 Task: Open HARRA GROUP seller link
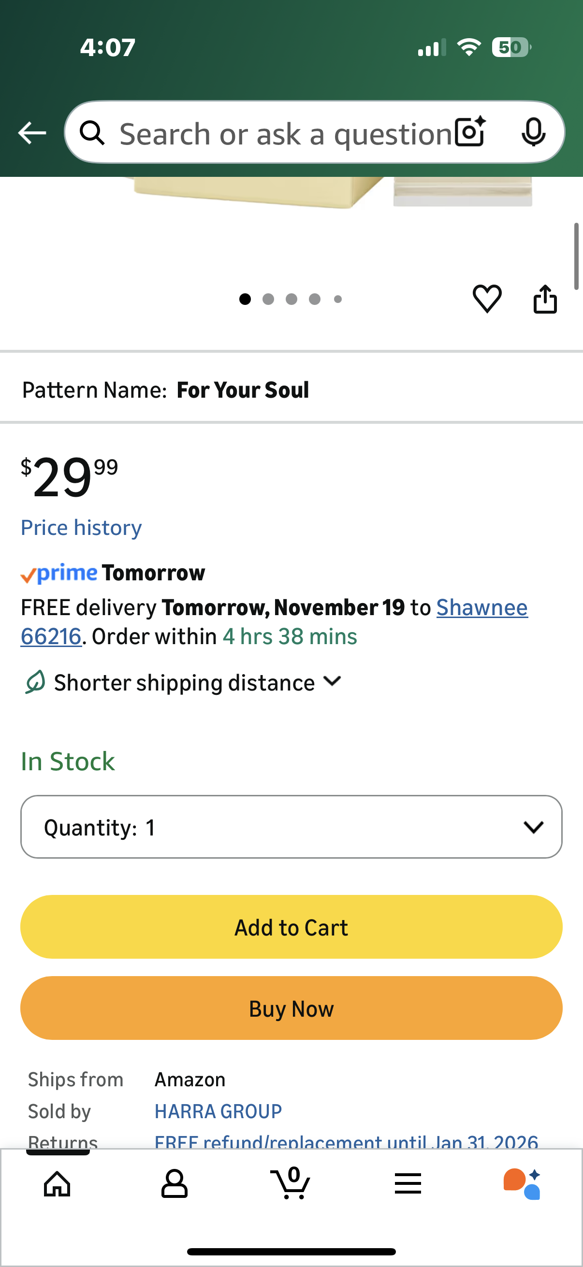[x=218, y=1111]
